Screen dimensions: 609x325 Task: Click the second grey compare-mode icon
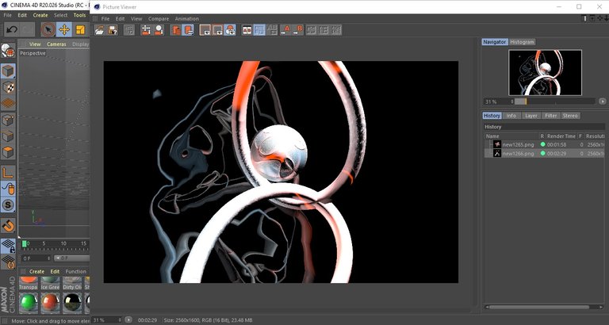click(324, 30)
